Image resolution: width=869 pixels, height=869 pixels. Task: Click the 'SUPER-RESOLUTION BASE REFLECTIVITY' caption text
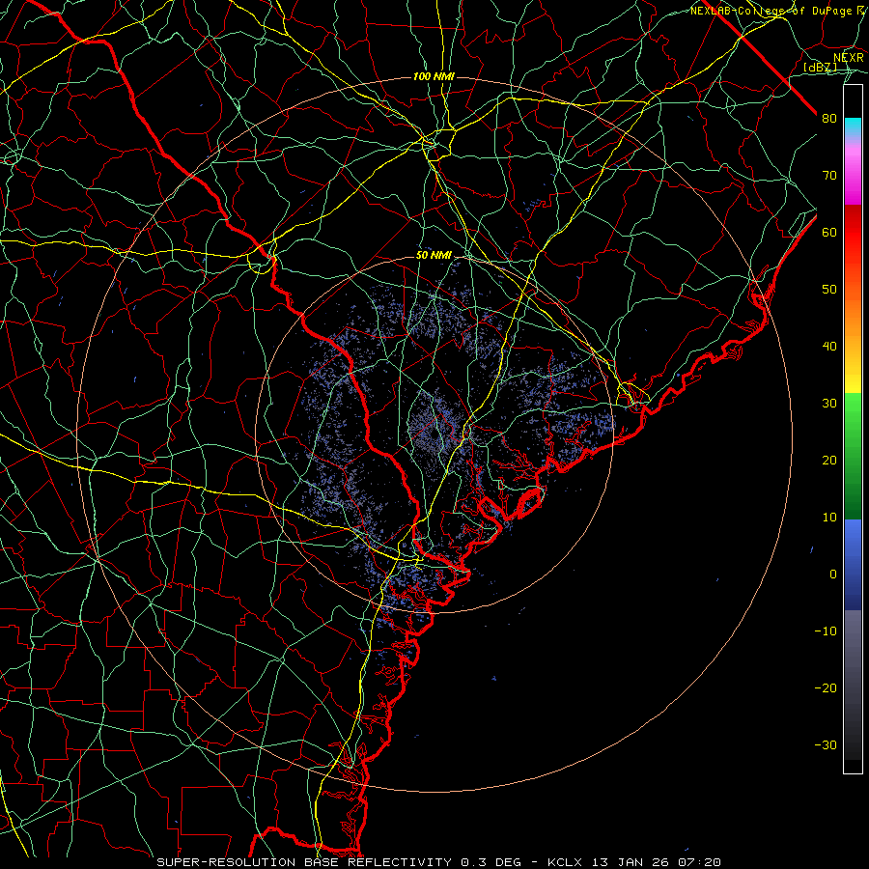(304, 862)
